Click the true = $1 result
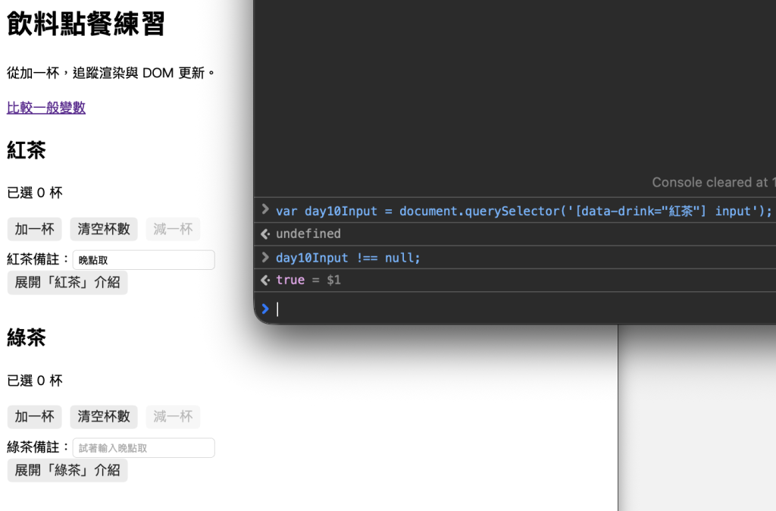776x511 pixels. (308, 281)
